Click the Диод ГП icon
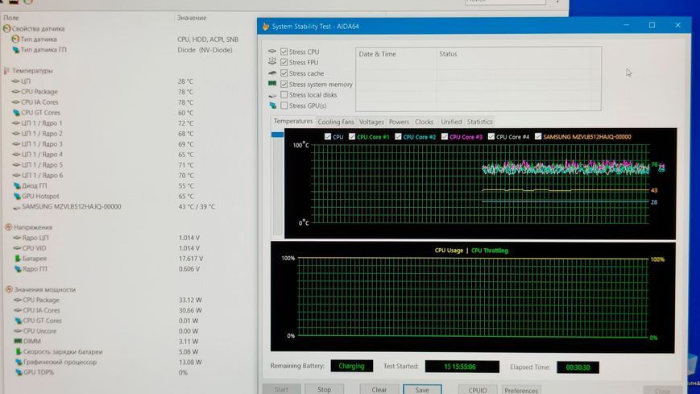The image size is (700, 394). coord(18,186)
